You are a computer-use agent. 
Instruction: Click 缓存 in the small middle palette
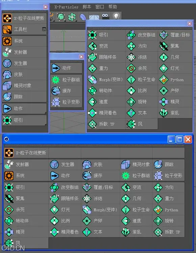pos(66,91)
